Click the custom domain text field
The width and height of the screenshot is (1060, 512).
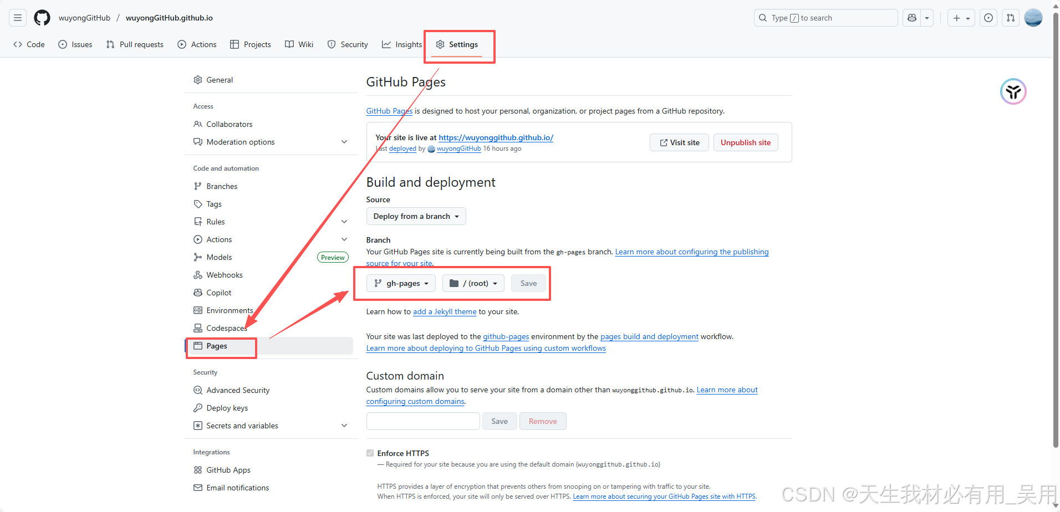[x=423, y=421]
